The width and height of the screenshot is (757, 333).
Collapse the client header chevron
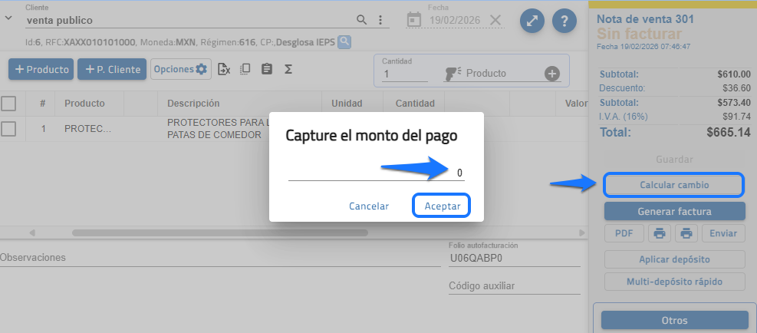[8, 18]
